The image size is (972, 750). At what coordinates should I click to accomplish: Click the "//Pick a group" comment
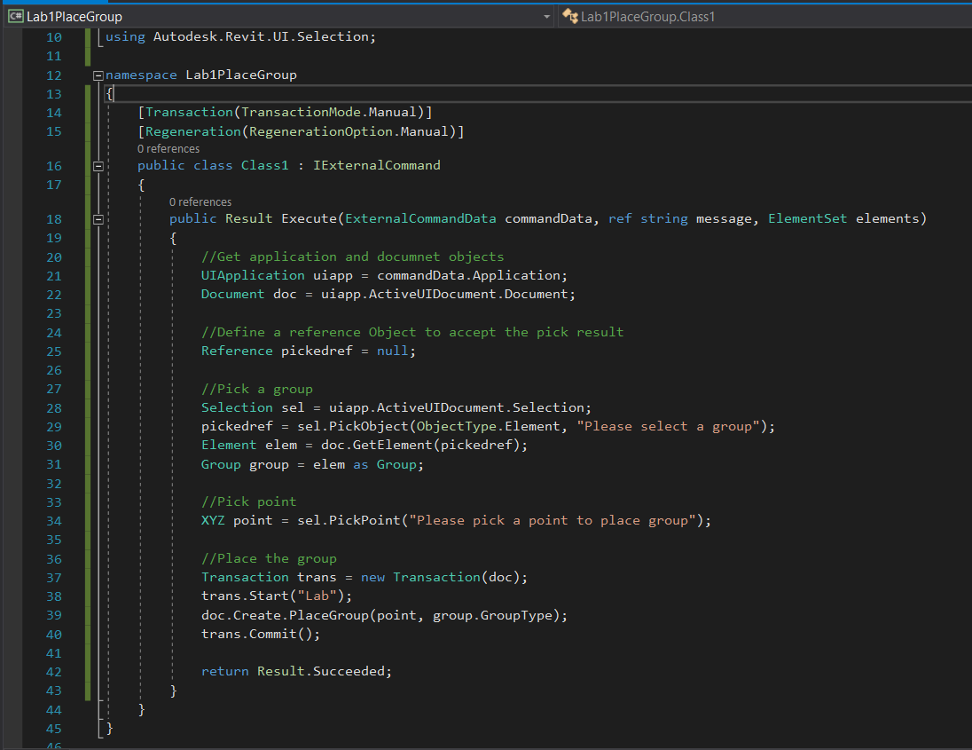256,389
